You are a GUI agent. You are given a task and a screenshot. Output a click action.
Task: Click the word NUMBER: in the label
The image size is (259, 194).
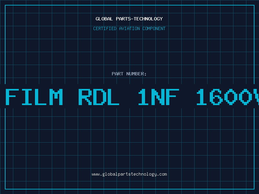(x=137, y=74)
